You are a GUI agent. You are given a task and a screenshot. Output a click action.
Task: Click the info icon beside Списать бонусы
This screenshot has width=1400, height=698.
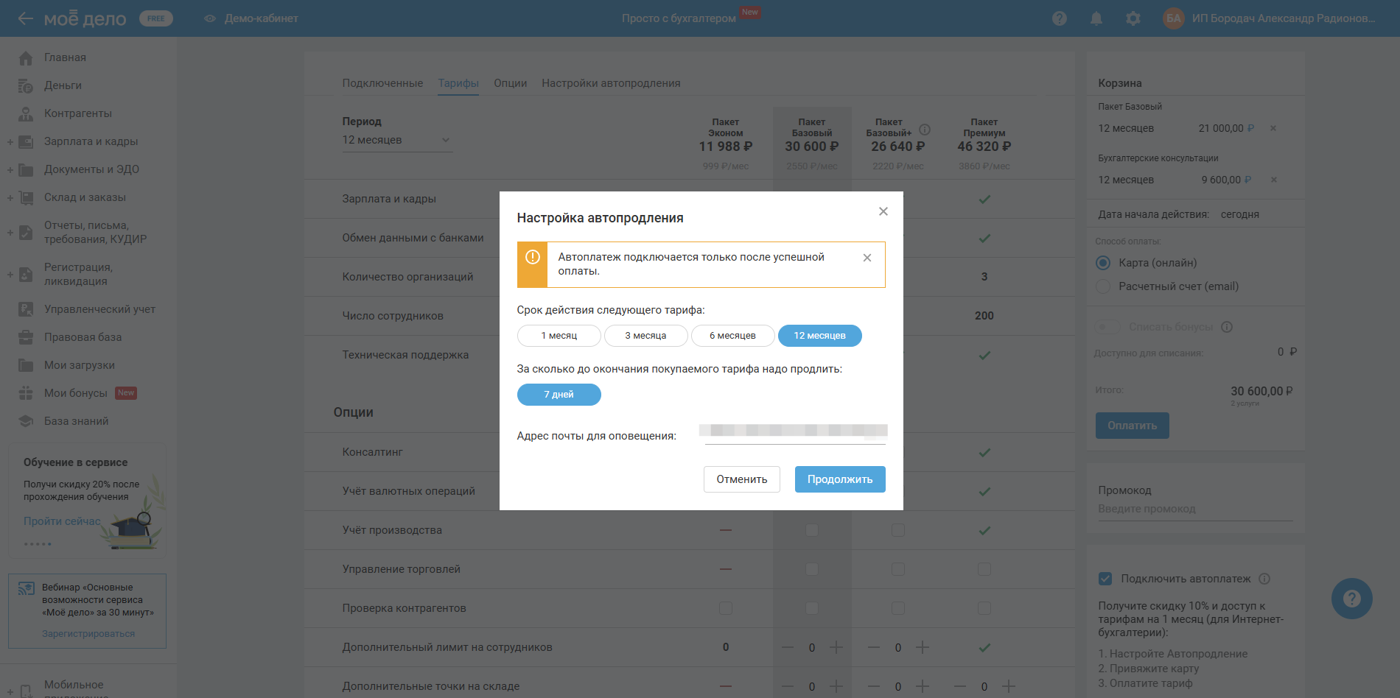click(x=1227, y=327)
